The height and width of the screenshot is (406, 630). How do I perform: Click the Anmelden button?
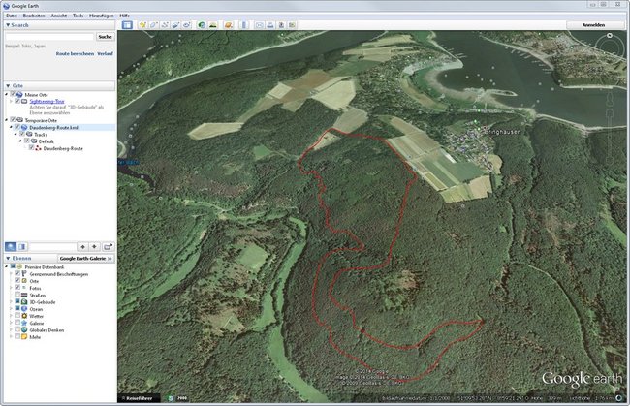593,25
